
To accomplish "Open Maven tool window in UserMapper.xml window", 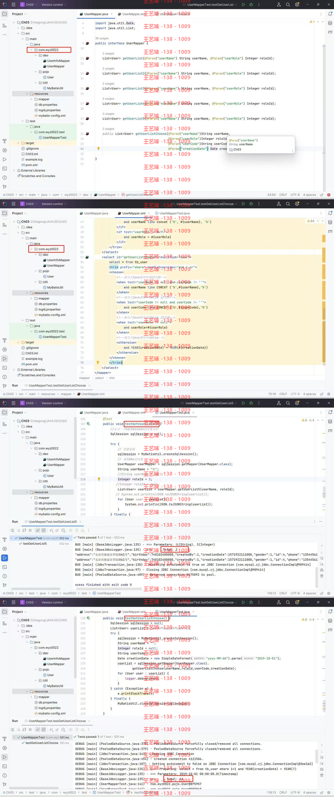I will pyautogui.click(x=330, y=231).
